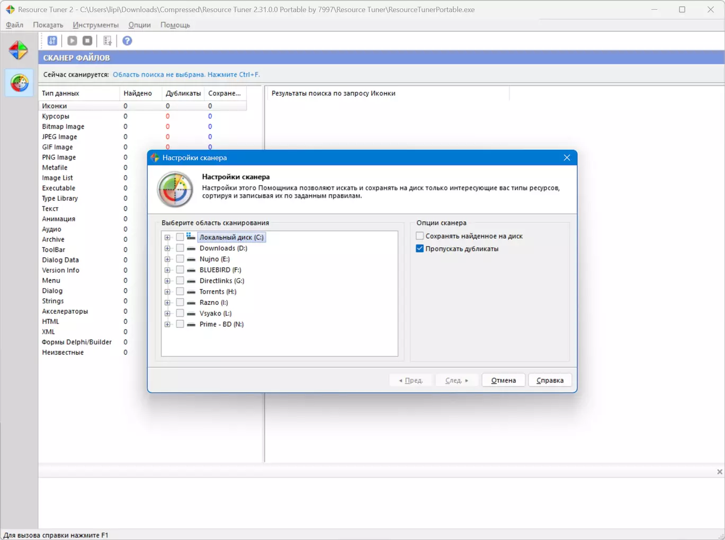Check the Локальный диск (C:) checkbox

180,237
